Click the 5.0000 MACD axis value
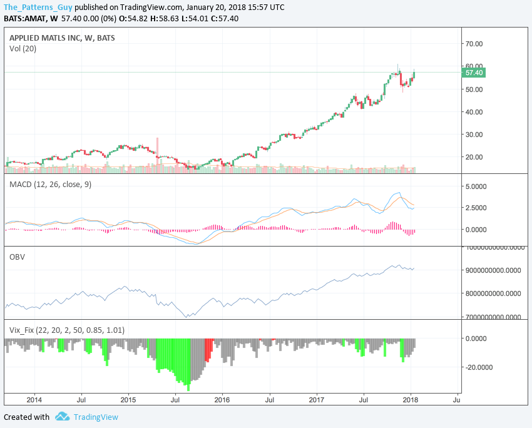 [476, 186]
